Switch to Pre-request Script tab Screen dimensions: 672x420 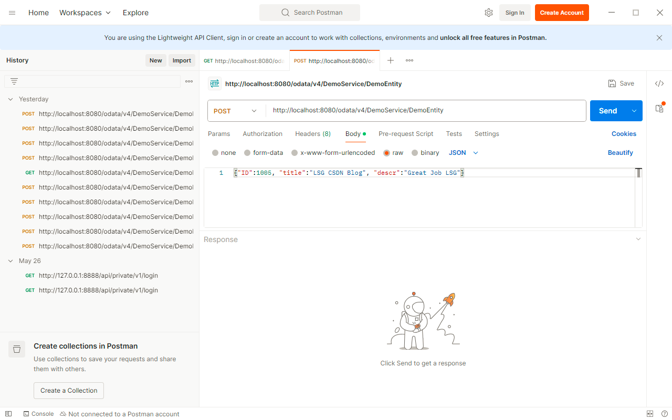[x=406, y=134]
